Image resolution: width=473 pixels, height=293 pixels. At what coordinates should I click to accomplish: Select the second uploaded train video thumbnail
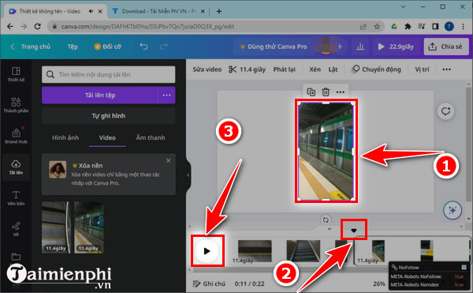click(x=88, y=227)
